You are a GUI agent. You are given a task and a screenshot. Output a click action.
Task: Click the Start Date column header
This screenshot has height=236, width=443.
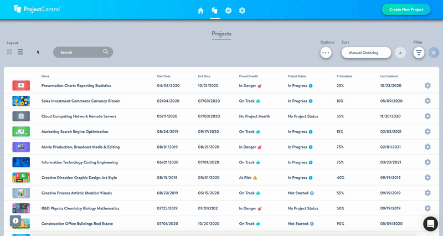(163, 76)
